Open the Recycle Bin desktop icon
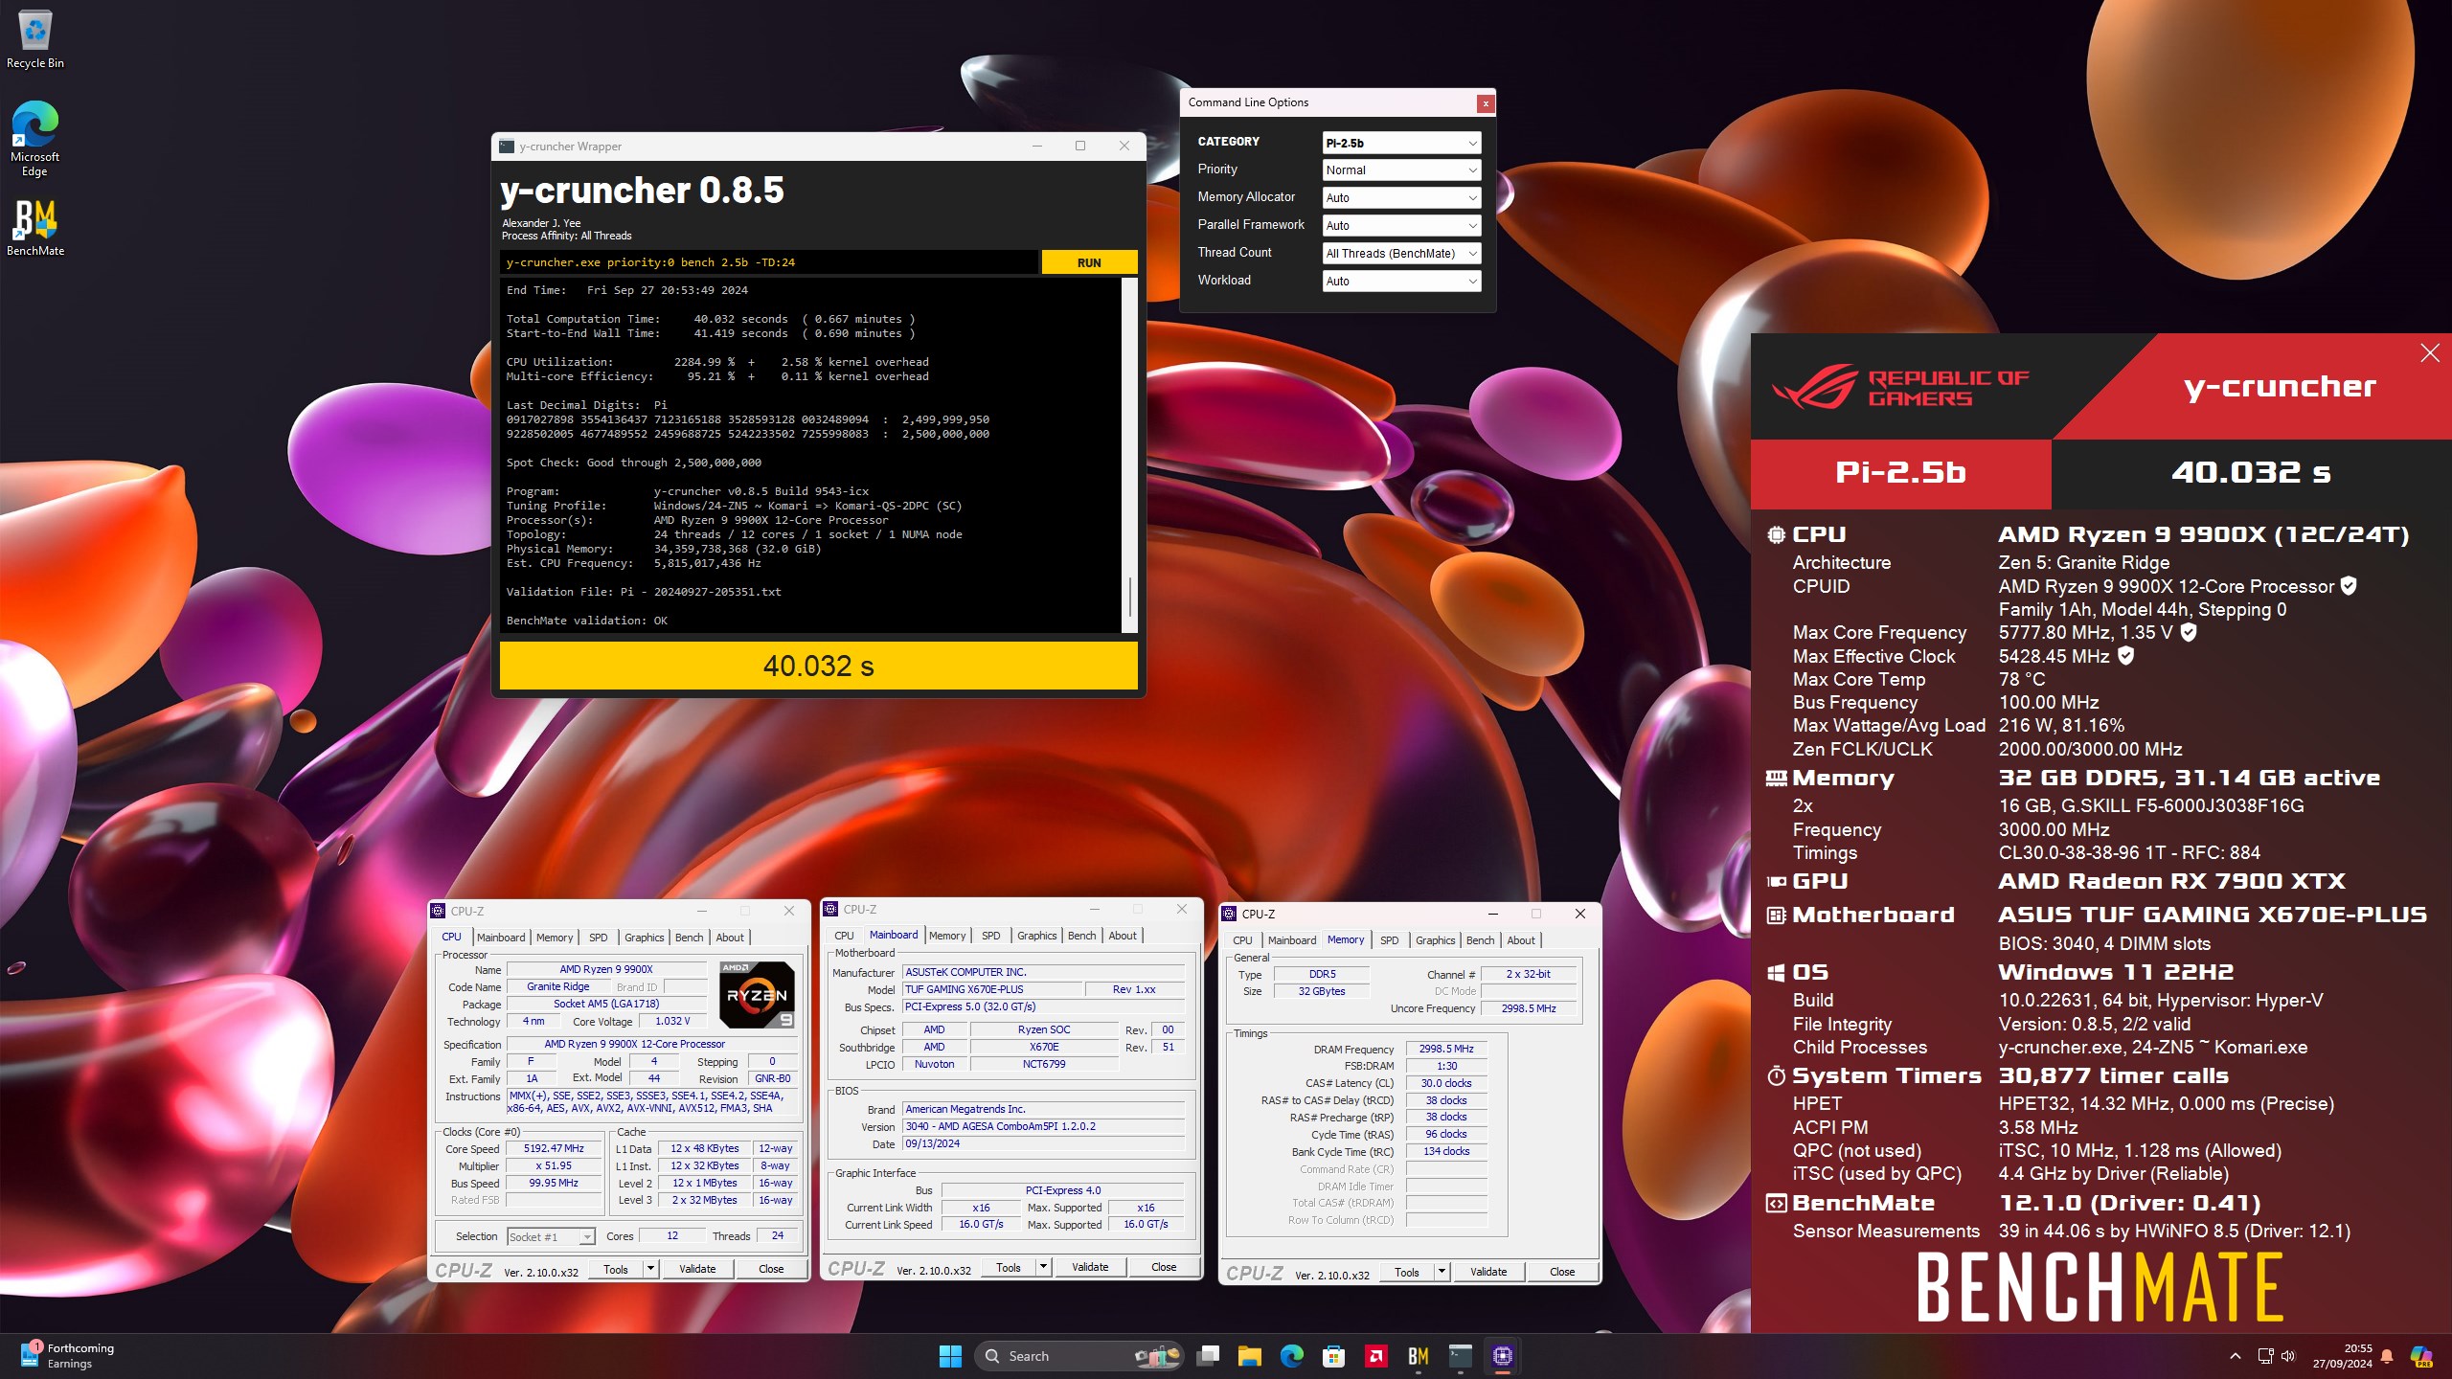 (35, 40)
